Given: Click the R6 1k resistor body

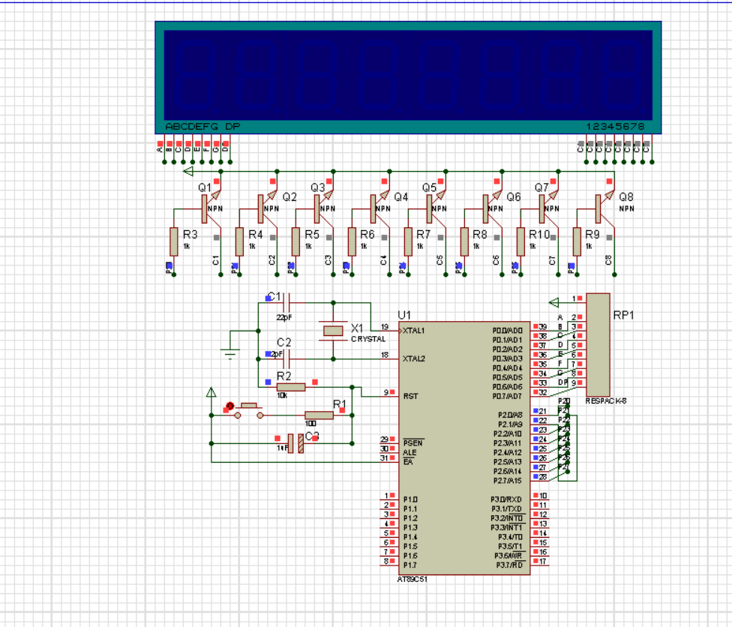Looking at the screenshot, I should coord(352,241).
